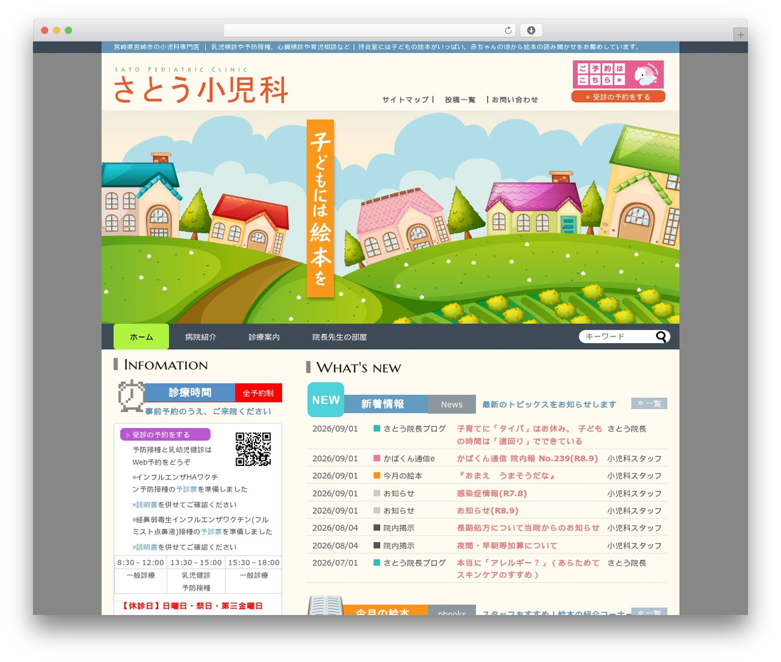The height and width of the screenshot is (662, 781).
Task: Click the search magnifier icon
Action: pyautogui.click(x=661, y=336)
